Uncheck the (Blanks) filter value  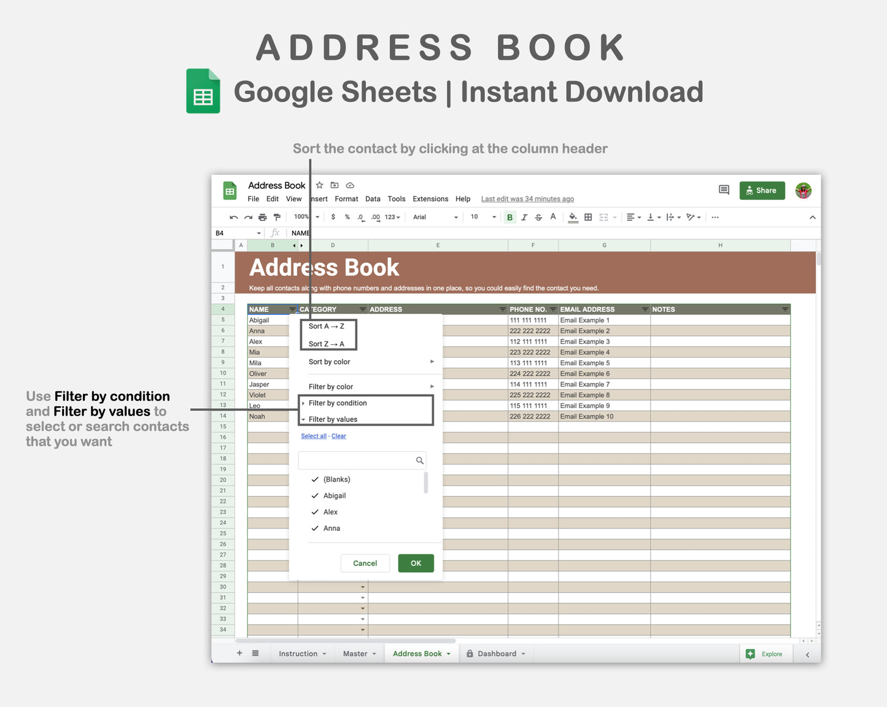click(315, 479)
